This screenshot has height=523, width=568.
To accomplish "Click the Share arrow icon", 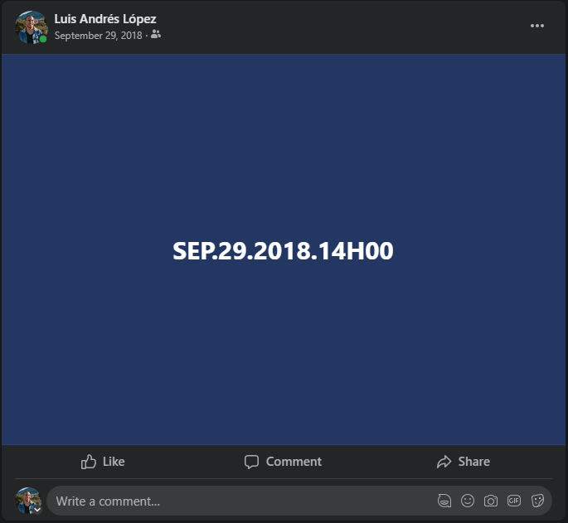I will click(444, 462).
